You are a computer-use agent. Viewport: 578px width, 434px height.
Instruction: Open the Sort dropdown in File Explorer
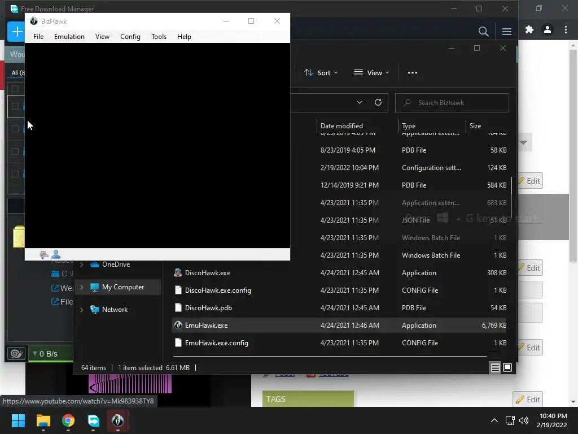click(321, 73)
